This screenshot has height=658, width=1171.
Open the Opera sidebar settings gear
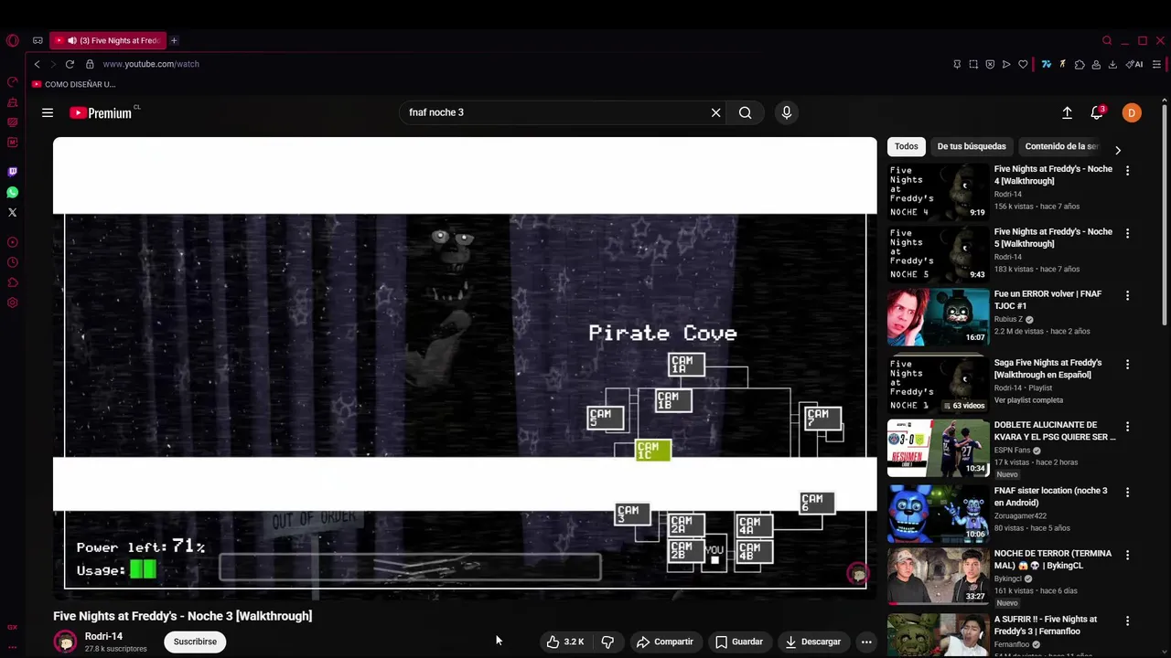click(12, 302)
